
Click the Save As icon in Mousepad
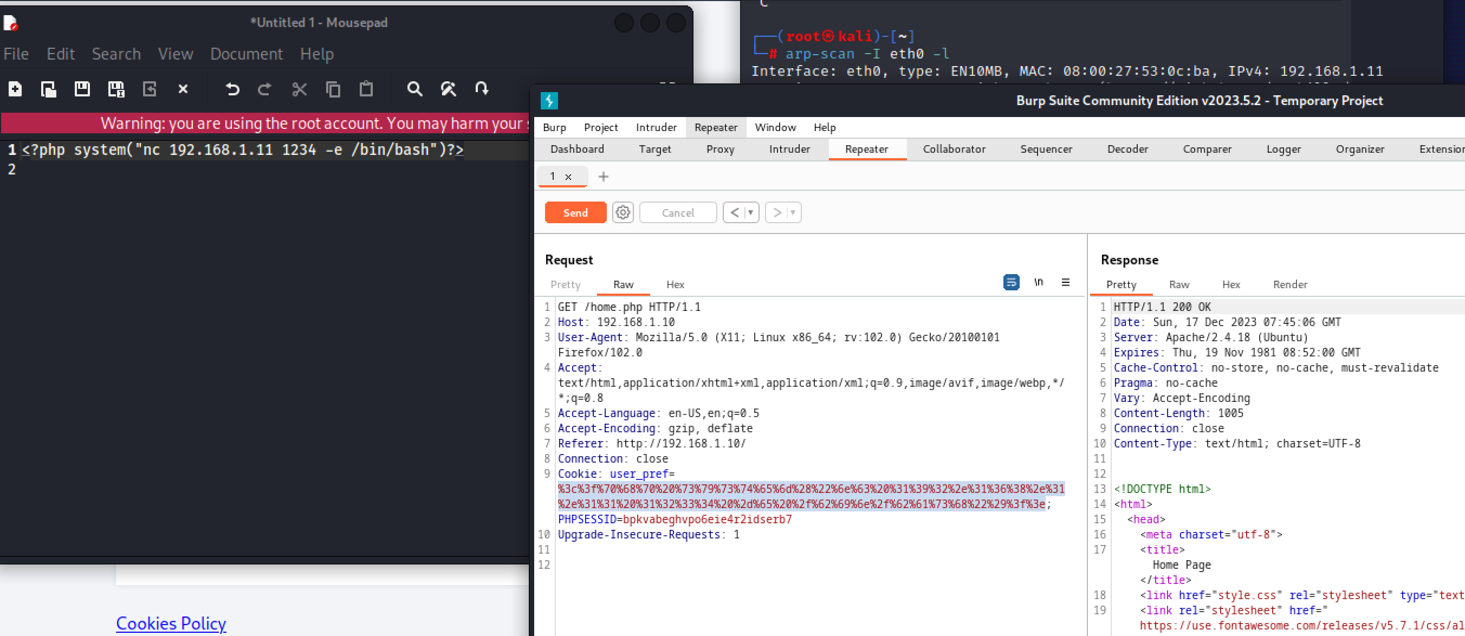tap(116, 89)
